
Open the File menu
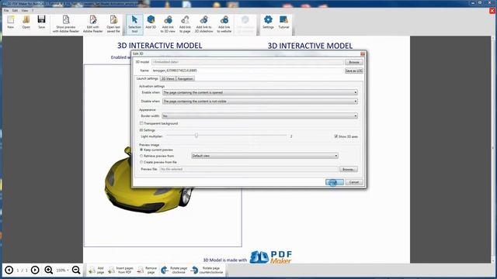(x=6, y=10)
